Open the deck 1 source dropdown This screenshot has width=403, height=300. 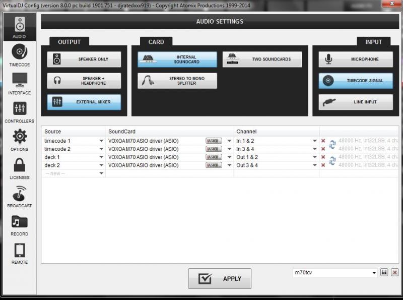click(x=101, y=157)
